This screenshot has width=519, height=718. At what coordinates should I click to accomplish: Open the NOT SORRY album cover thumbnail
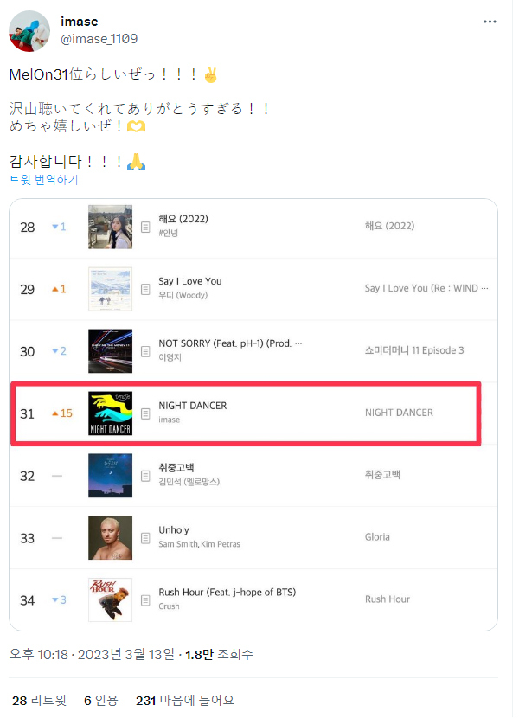[x=110, y=351]
